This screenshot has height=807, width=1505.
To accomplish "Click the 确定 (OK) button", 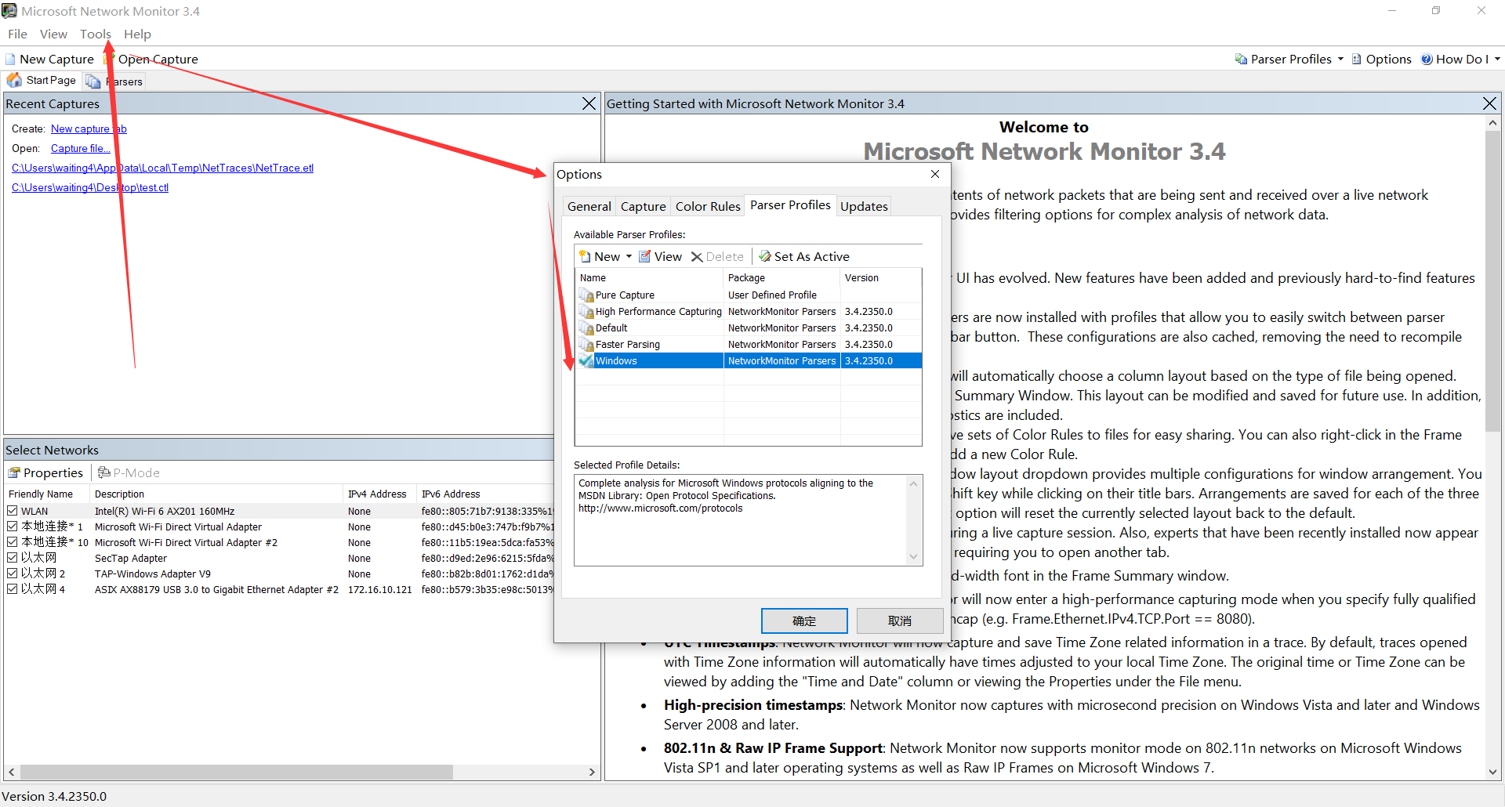I will pyautogui.click(x=804, y=621).
